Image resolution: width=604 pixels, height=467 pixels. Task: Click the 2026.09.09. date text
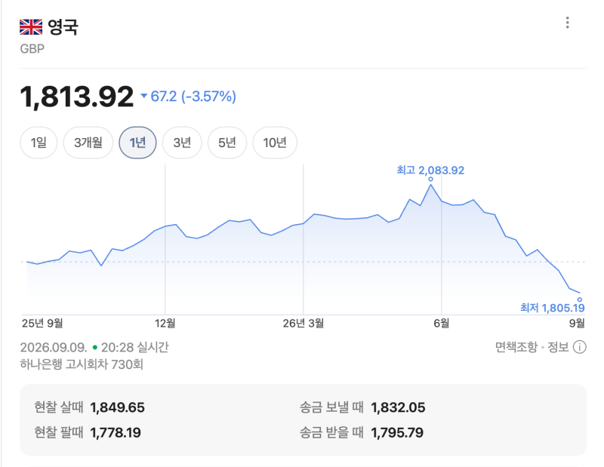(x=54, y=348)
